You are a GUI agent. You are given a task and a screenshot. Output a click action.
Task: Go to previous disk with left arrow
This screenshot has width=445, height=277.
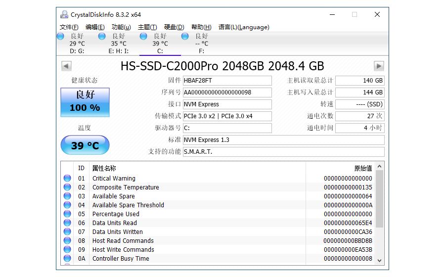[66, 66]
